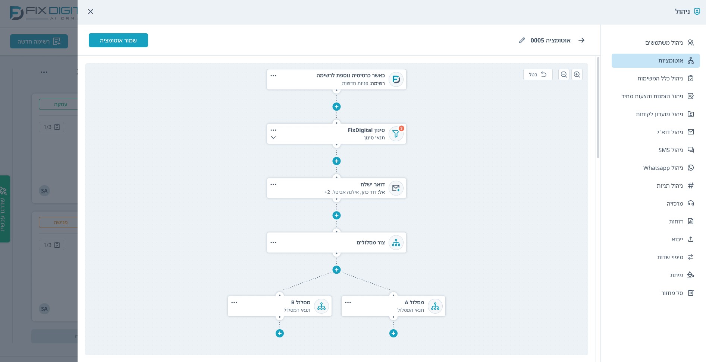Image resolution: width=706 pixels, height=362 pixels.
Task: Open ייבוא in the sidebar
Action: [x=656, y=239]
